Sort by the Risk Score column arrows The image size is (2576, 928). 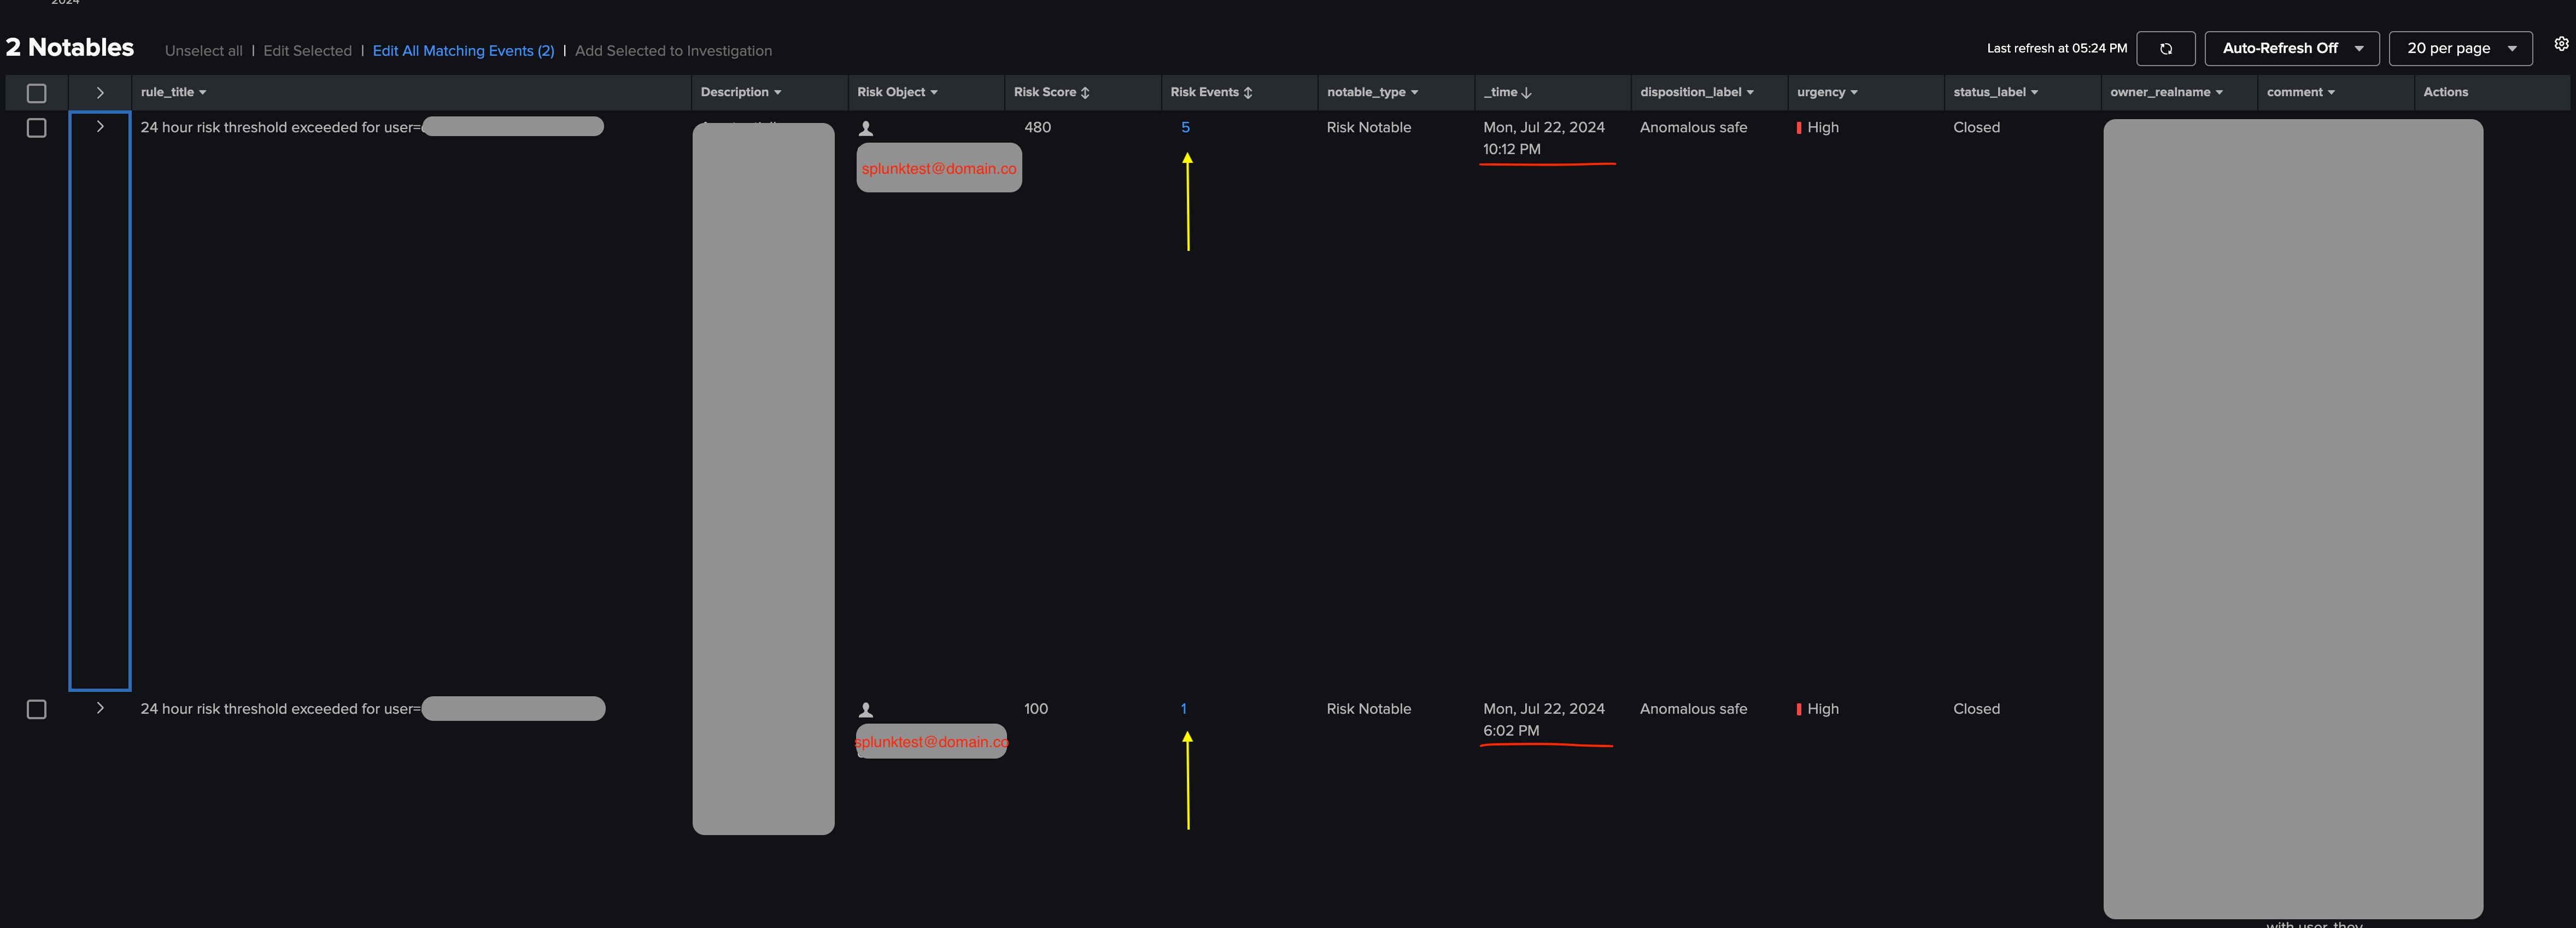click(1085, 92)
